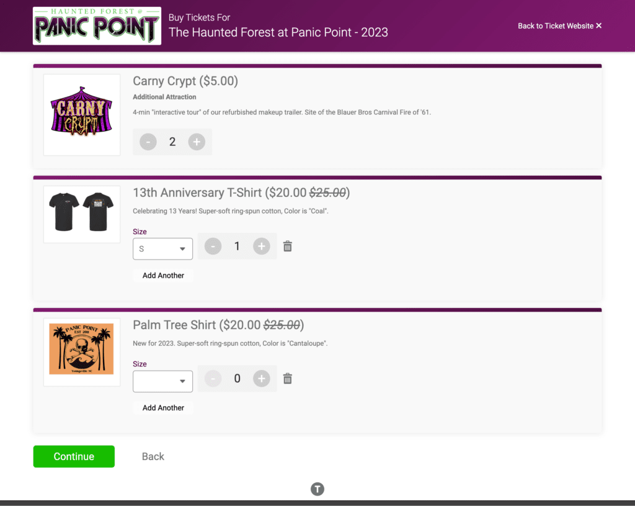
Task: Click the round T icon at page bottom
Action: (x=317, y=489)
